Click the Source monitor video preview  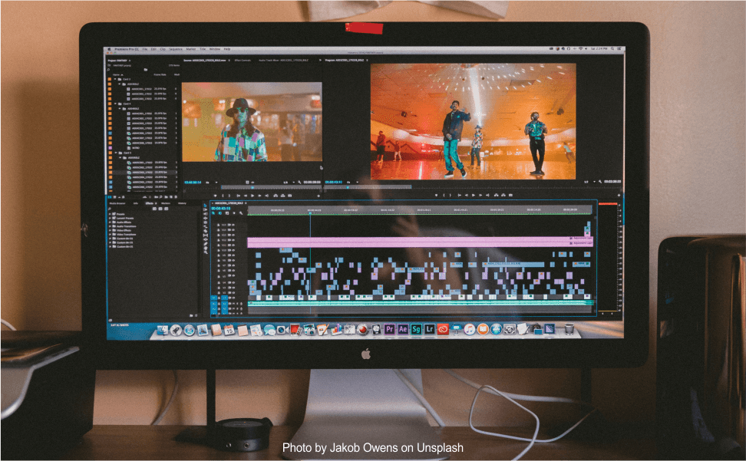coord(252,122)
